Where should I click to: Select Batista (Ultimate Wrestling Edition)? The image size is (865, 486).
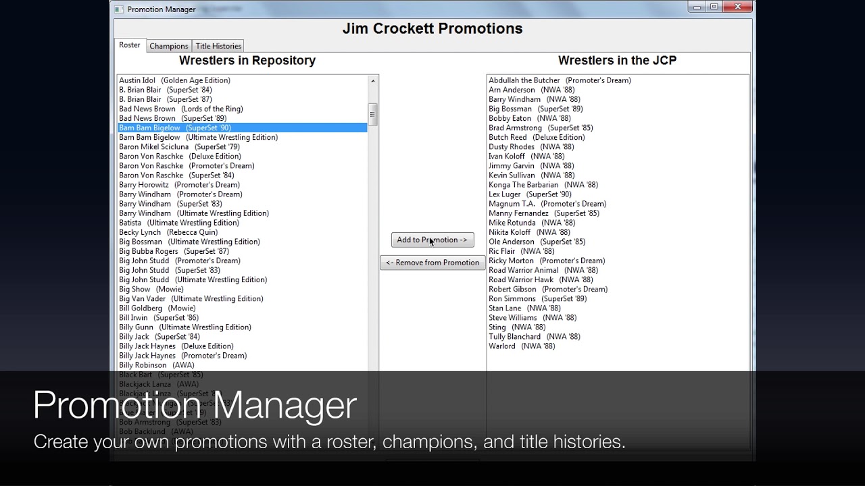click(243, 222)
